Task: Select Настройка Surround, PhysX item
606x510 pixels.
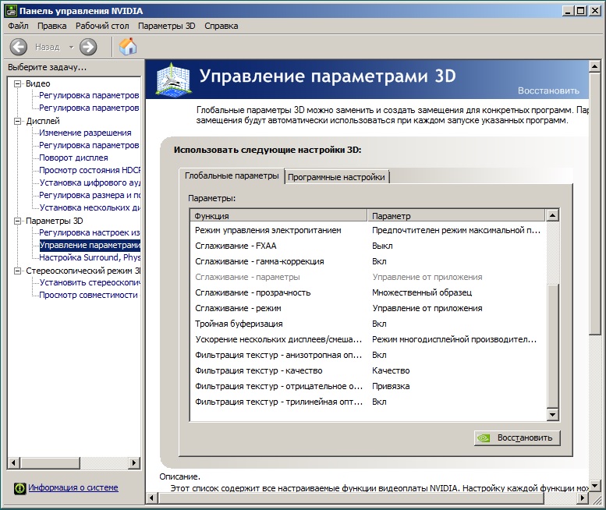Action: tap(90, 257)
